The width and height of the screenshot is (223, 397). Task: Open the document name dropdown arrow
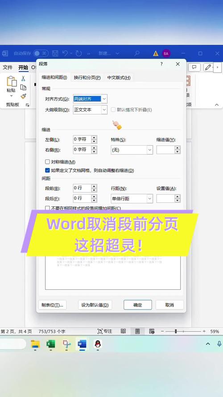(x=117, y=54)
